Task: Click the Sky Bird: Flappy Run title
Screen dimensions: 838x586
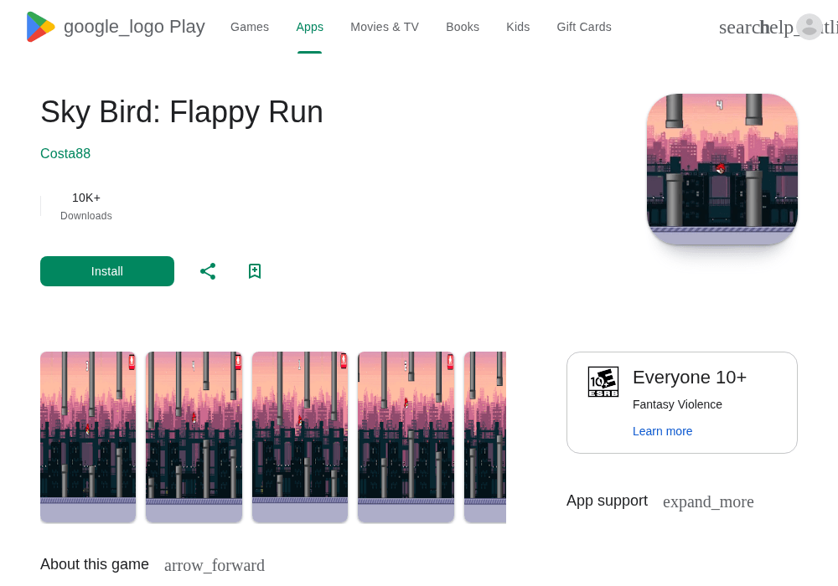Action: tap(182, 112)
